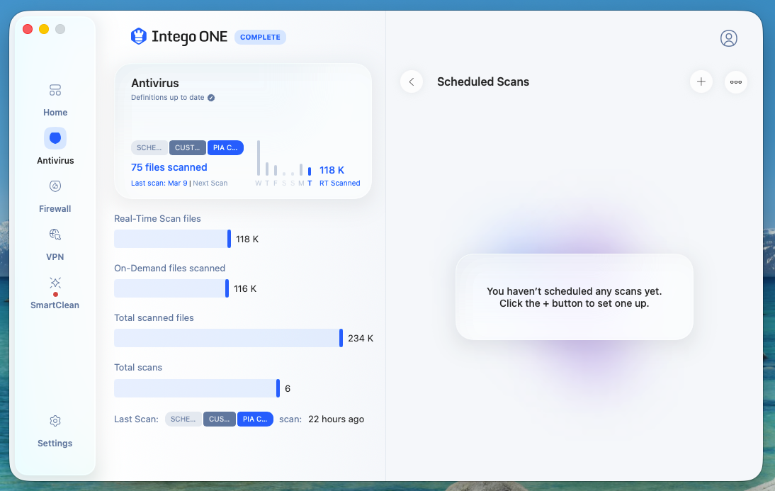Click the COMPLETE plan badge

pos(260,37)
